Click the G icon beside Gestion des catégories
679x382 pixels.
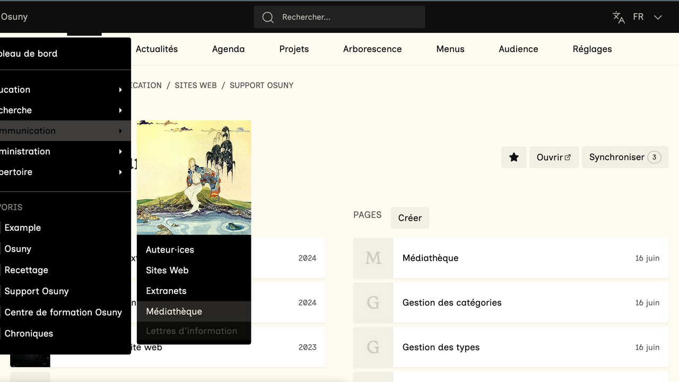click(373, 302)
